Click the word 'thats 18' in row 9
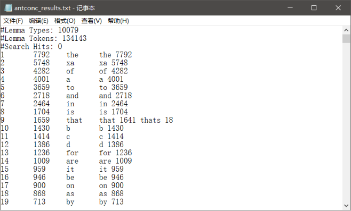Image resolution: width=351 pixels, height=211 pixels. click(x=157, y=120)
